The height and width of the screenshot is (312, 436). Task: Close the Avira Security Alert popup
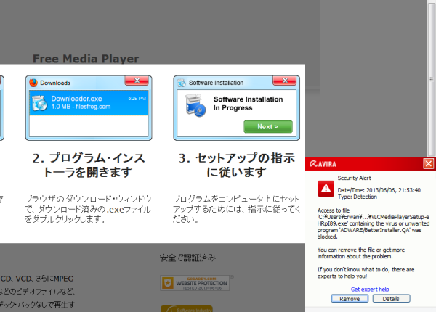[429, 163]
